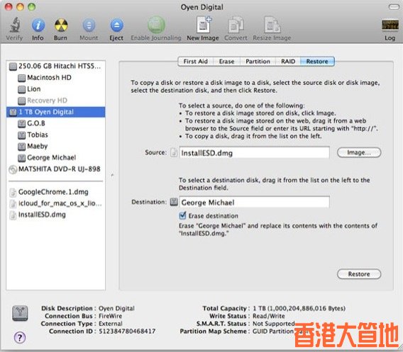Click the Connection ID value 512384780468417
Viewport: 403px width, 352px height.
click(x=127, y=331)
